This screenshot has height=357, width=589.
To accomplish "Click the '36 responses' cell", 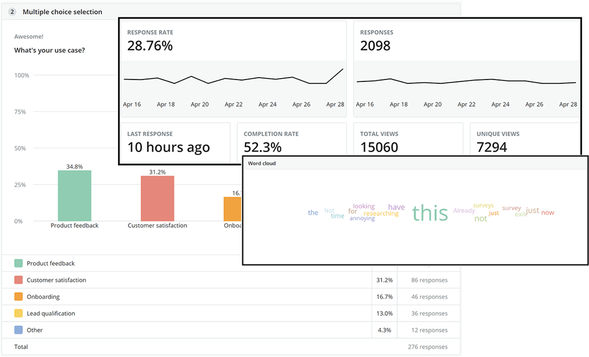I will tap(429, 313).
